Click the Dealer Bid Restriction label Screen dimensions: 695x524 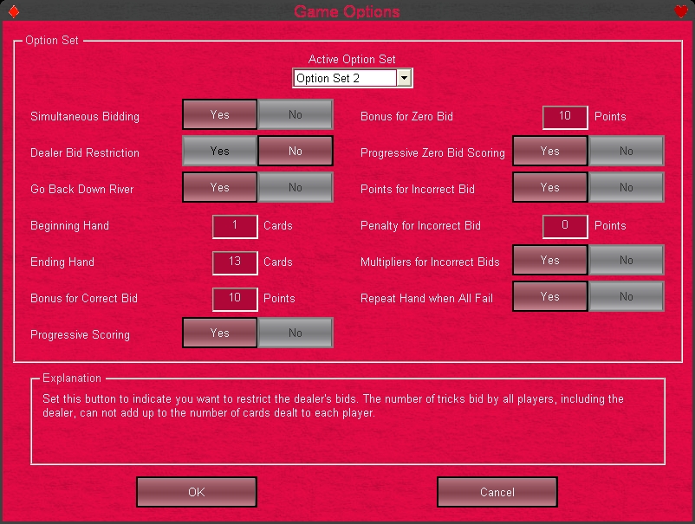(x=85, y=152)
